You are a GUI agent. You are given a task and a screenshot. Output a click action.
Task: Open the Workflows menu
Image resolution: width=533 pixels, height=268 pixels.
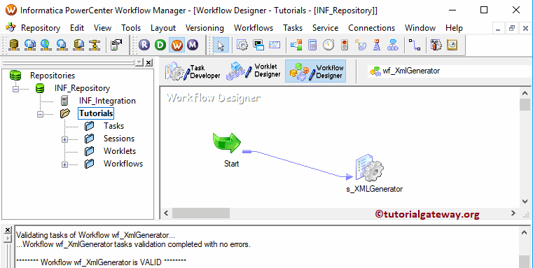254,28
